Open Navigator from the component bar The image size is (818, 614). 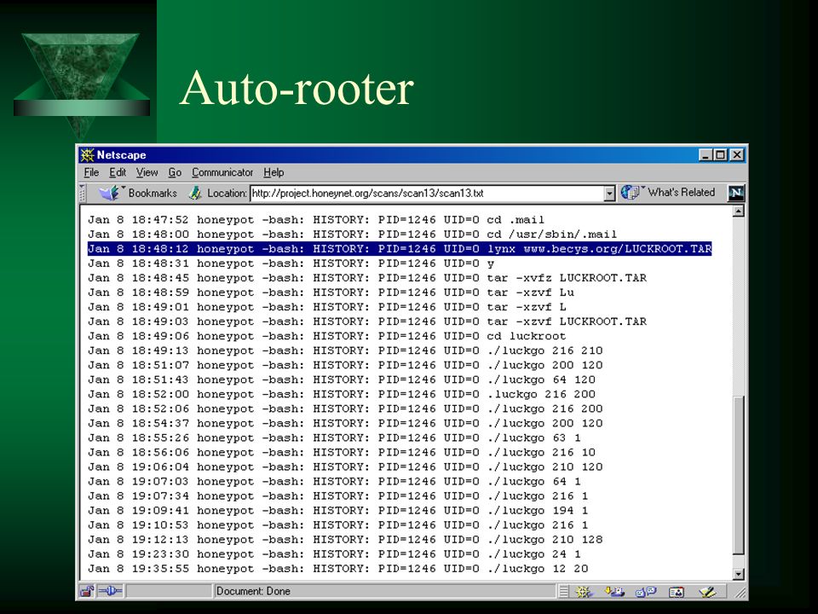[x=583, y=592]
